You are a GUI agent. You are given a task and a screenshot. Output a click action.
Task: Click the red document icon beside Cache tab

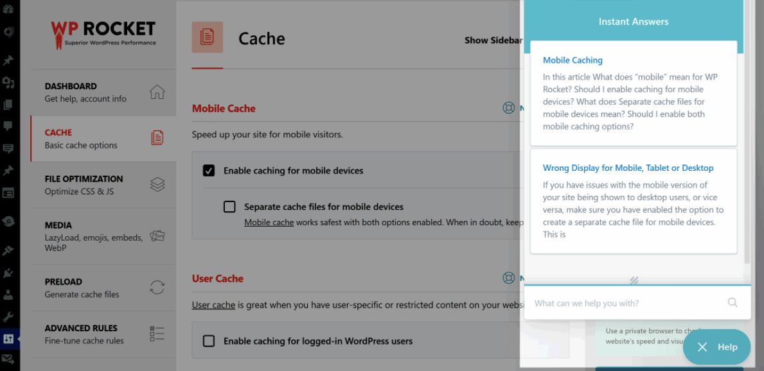(x=157, y=138)
